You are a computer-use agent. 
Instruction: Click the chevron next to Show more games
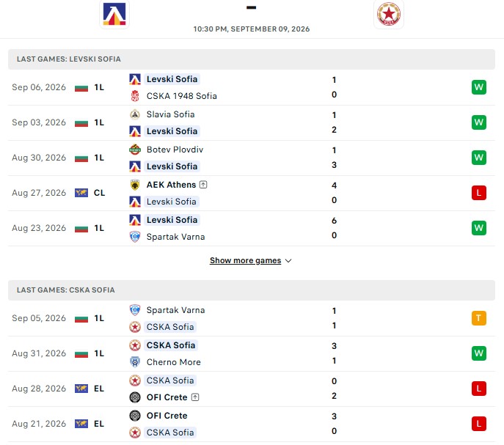[288, 261]
